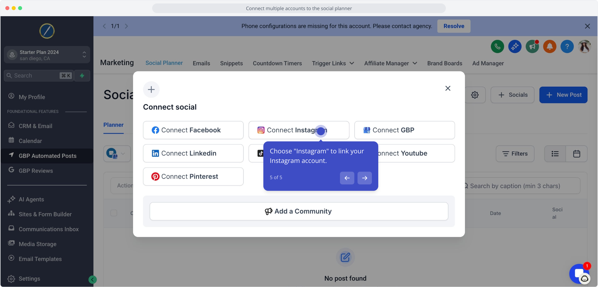Viewport: 598px width, 287px height.
Task: Dismiss the phone configuration banner
Action: coord(588,26)
